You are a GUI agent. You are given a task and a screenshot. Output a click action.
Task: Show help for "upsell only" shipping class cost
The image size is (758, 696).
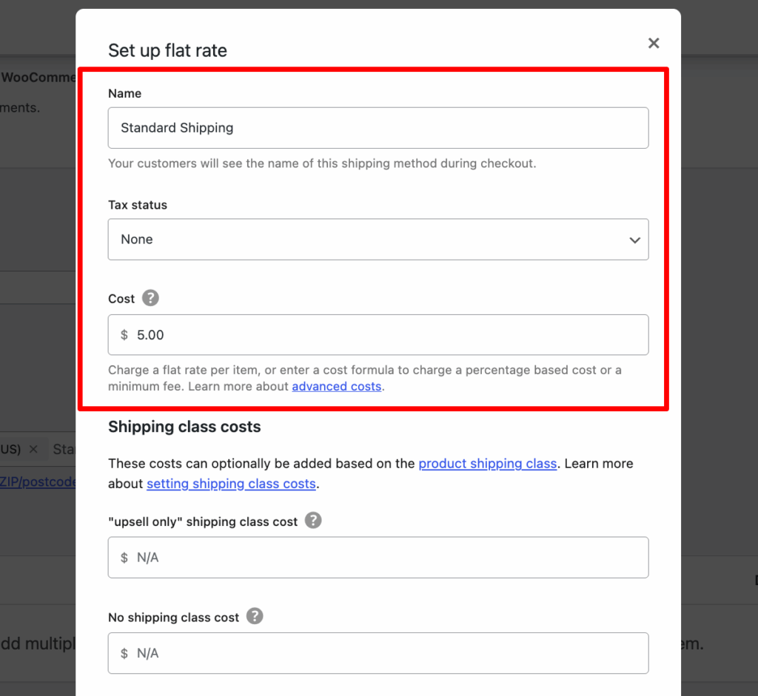point(313,521)
